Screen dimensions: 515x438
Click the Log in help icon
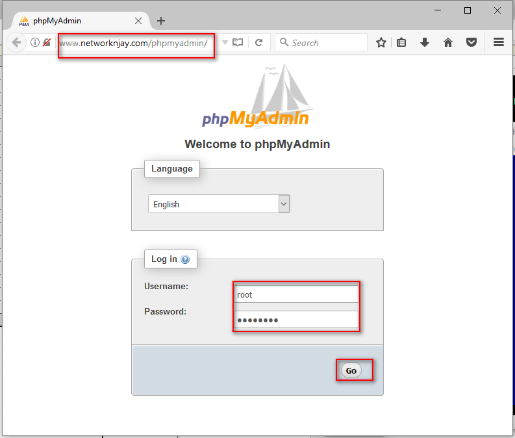(185, 259)
